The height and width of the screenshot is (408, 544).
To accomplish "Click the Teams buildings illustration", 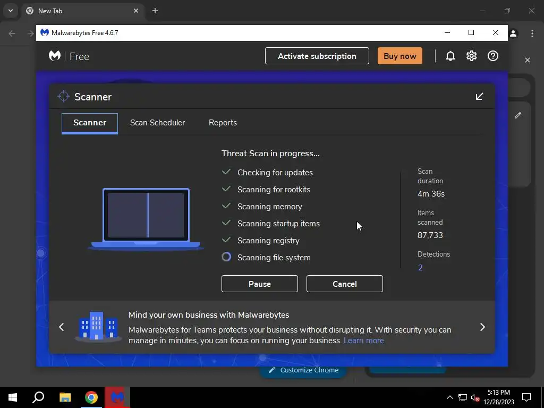I will click(98, 327).
